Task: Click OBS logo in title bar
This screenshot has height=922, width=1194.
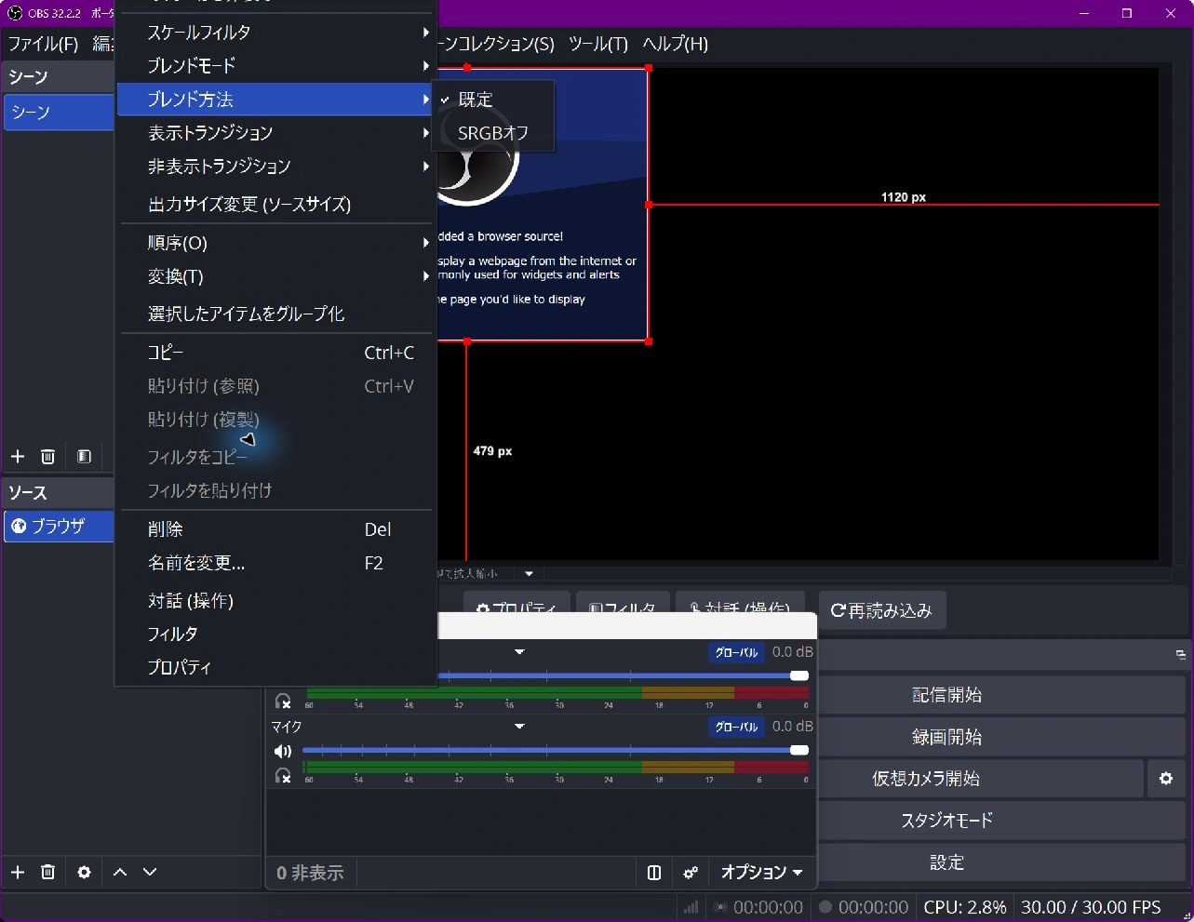Action: 15,13
